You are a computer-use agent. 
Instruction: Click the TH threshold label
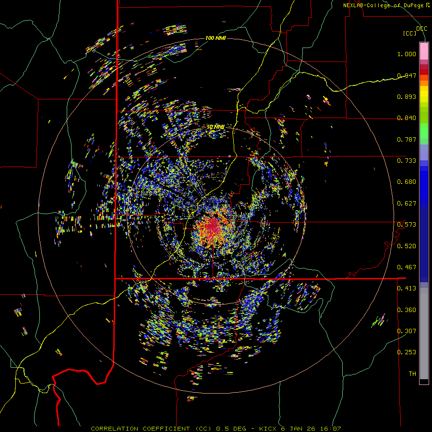click(412, 374)
